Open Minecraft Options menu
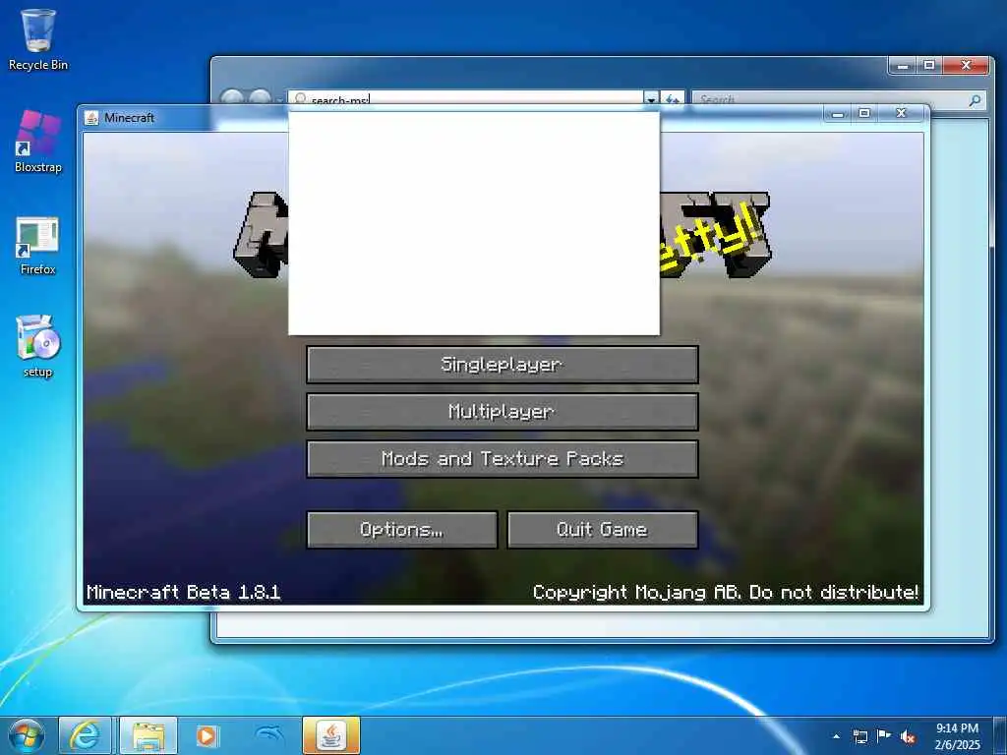 click(x=402, y=530)
